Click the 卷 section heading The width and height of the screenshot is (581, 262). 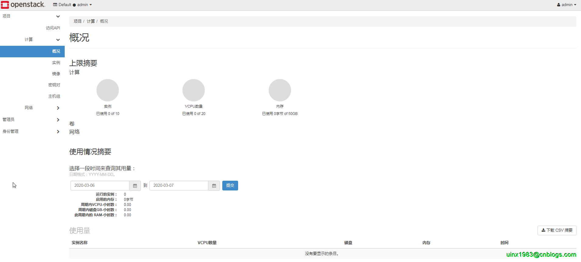72,124
